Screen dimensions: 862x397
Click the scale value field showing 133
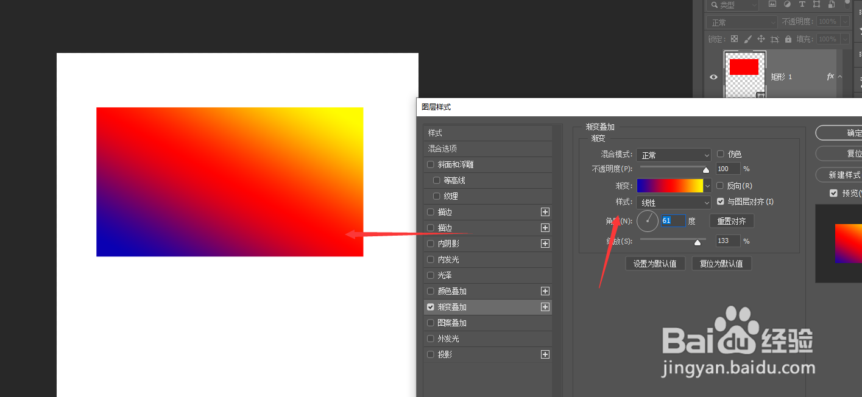(x=728, y=241)
